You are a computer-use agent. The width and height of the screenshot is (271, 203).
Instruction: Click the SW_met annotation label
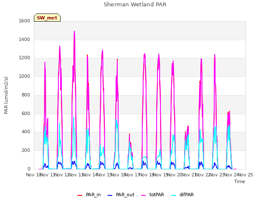coord(47,18)
